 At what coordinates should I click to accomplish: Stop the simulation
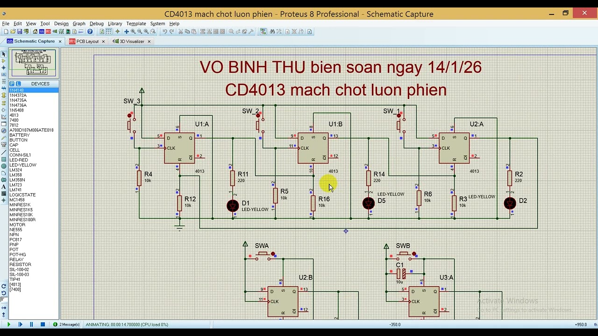(x=43, y=324)
